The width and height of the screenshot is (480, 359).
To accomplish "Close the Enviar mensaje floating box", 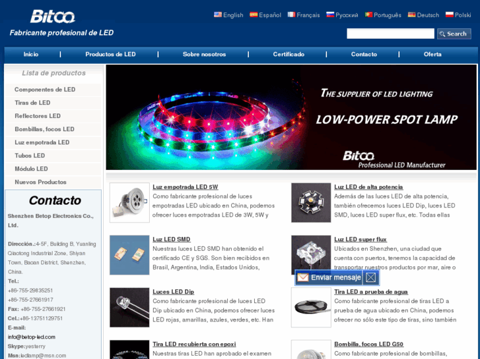I will coord(370,277).
